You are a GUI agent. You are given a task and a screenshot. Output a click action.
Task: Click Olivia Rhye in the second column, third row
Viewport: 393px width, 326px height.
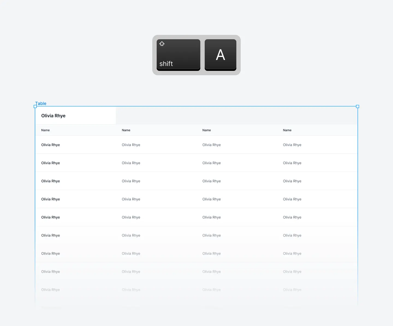[x=131, y=181]
